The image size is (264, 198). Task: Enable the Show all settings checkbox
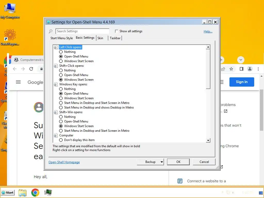click(117, 31)
